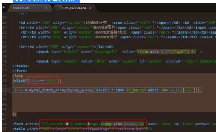This screenshot has width=216, height=132.
Task: Click the blue highlighted title bar text
Action: 47,1
